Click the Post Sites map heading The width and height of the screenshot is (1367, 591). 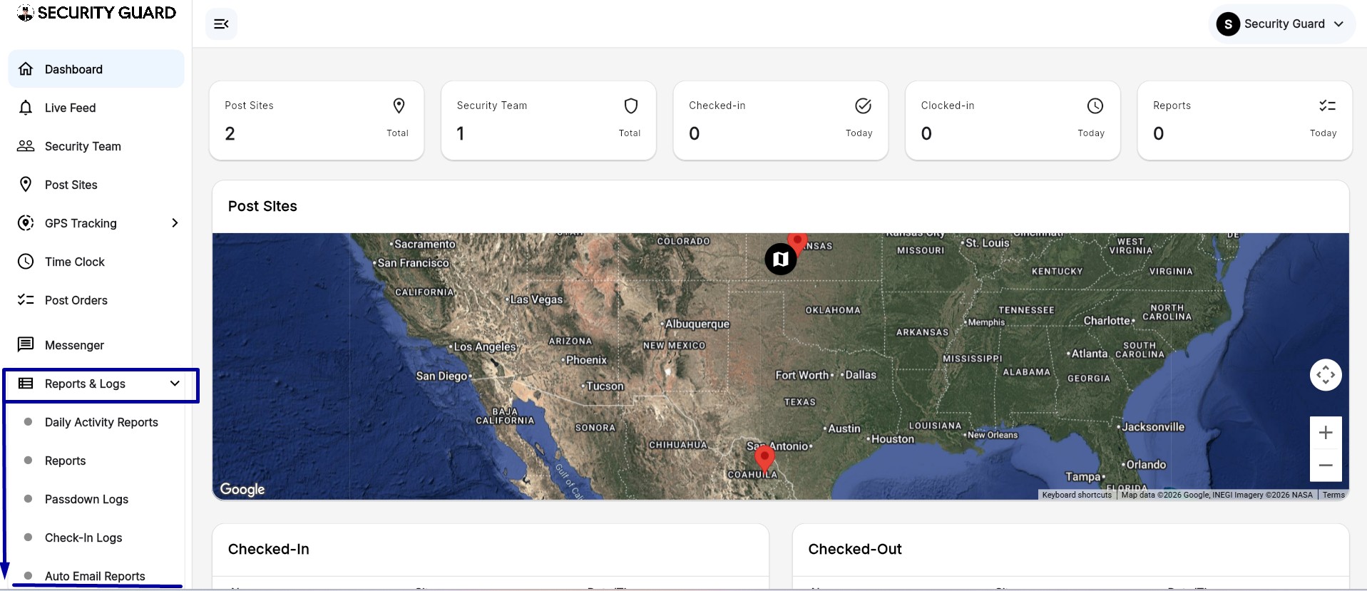(x=262, y=206)
